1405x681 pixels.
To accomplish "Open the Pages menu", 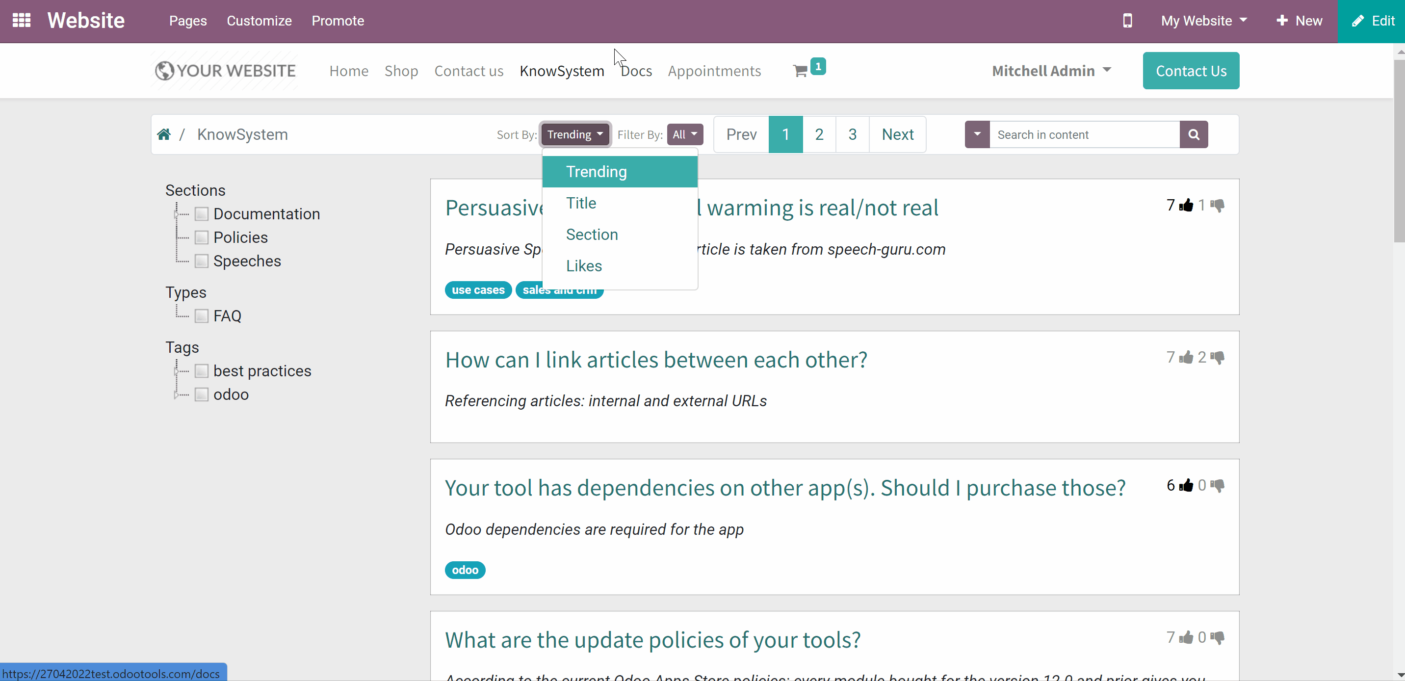I will pyautogui.click(x=187, y=21).
